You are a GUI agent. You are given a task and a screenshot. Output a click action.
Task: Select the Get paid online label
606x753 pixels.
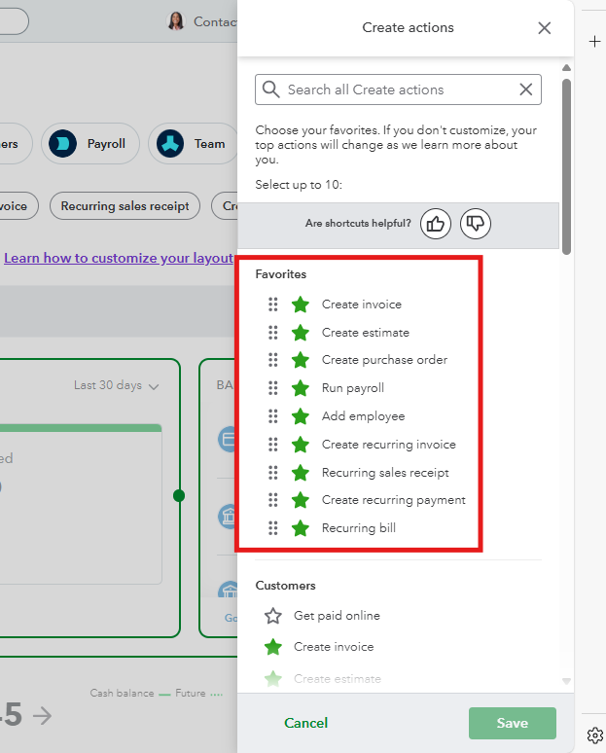click(337, 615)
